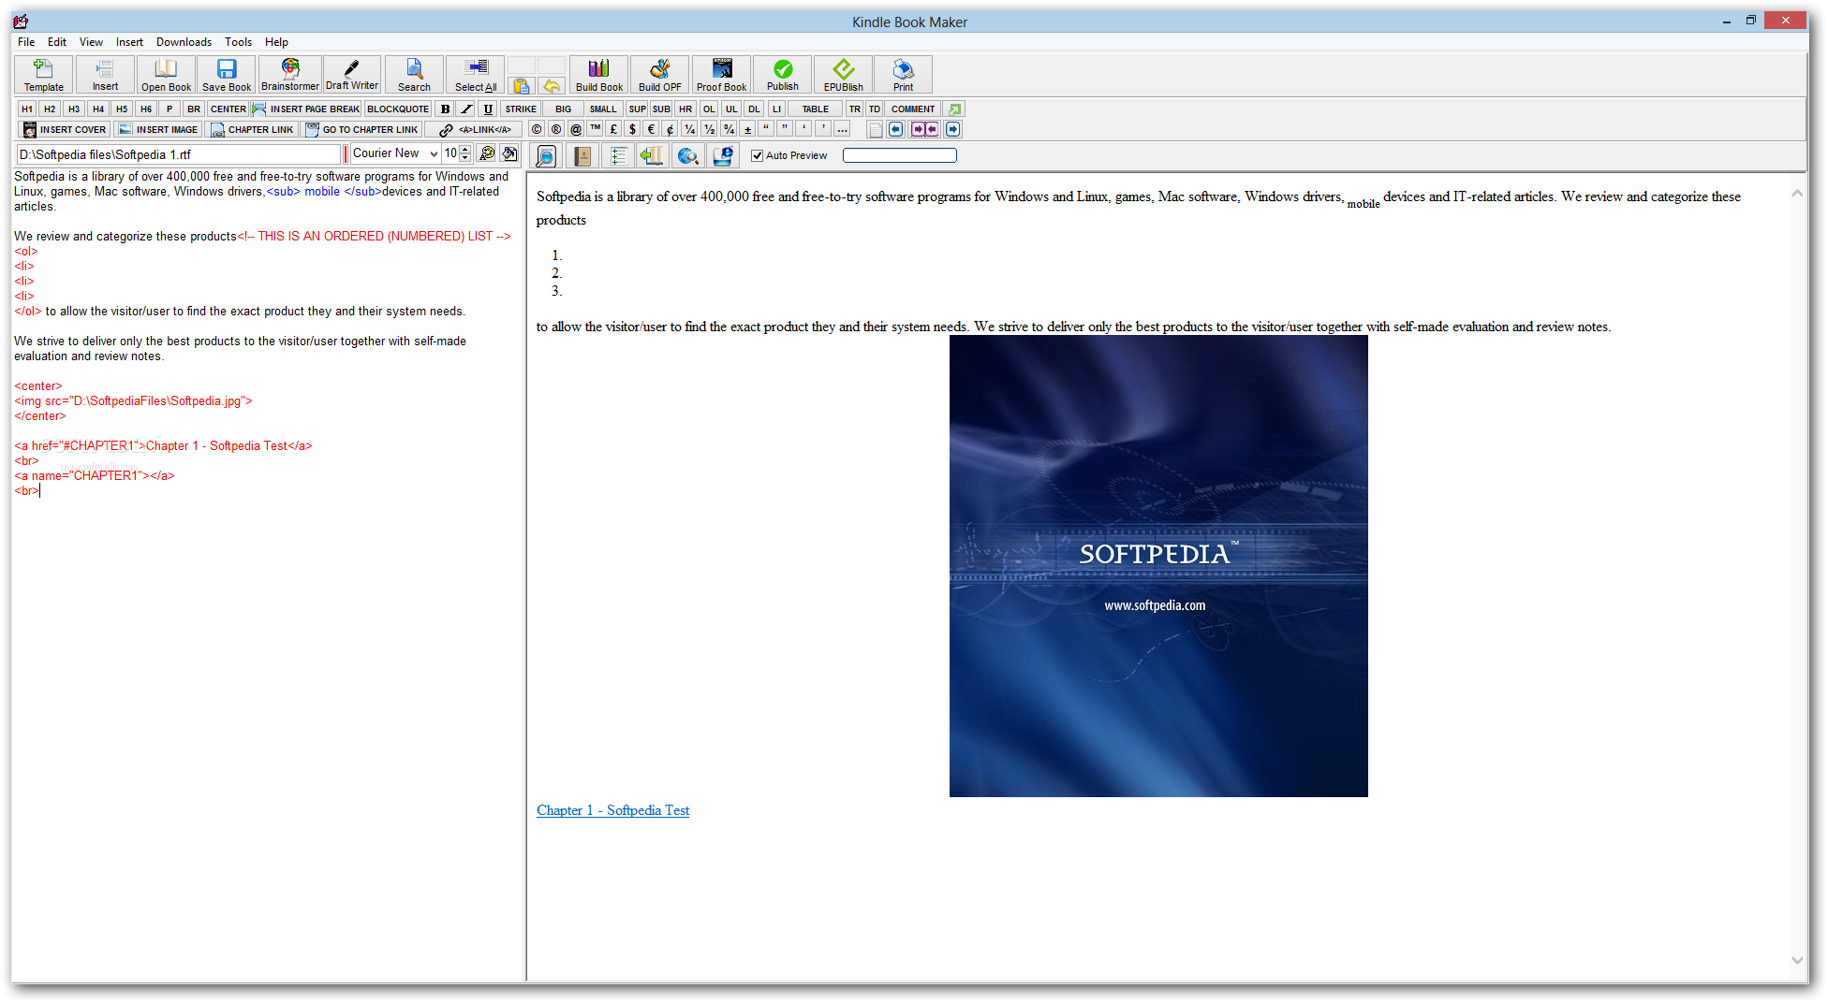Click the preview pane scroll down arrow

pos(1796,960)
